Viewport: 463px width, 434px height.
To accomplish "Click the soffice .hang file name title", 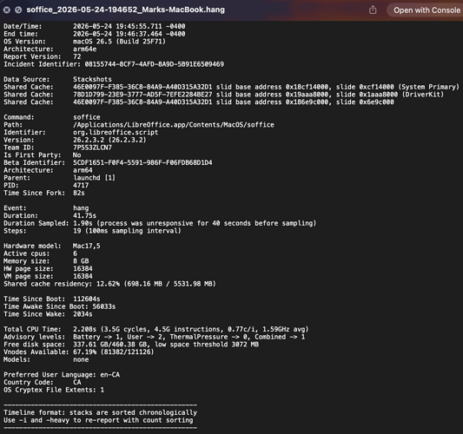I will pos(125,10).
